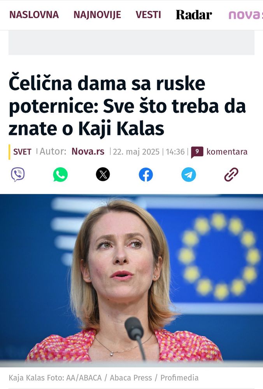The height and width of the screenshot is (389, 263).
Task: Share article via Telegram
Action: (x=189, y=174)
